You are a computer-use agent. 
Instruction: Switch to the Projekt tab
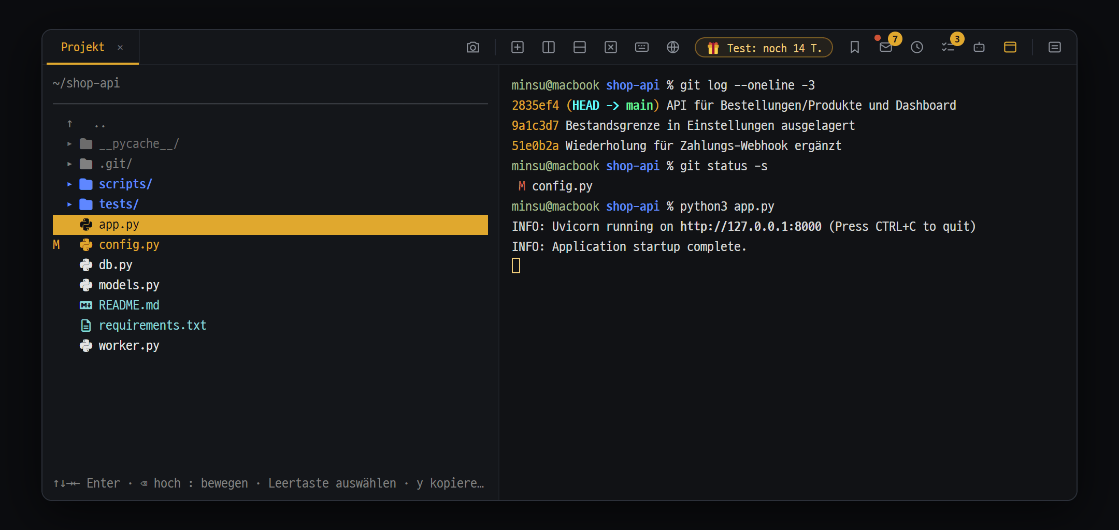(x=83, y=48)
